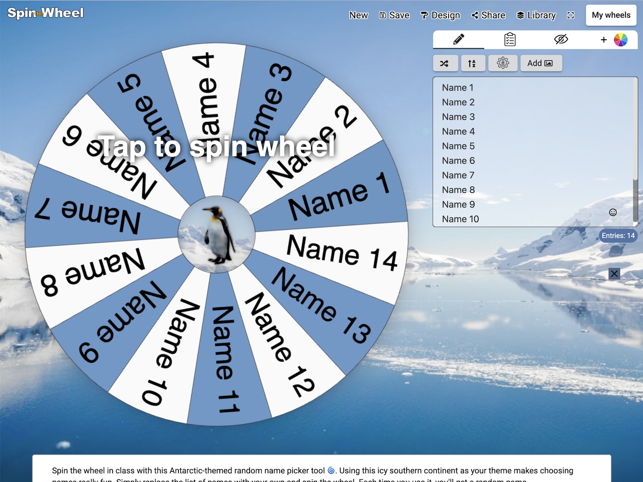The image size is (643, 482).
Task: Click the SpinTheWheel logo
Action: [x=45, y=13]
